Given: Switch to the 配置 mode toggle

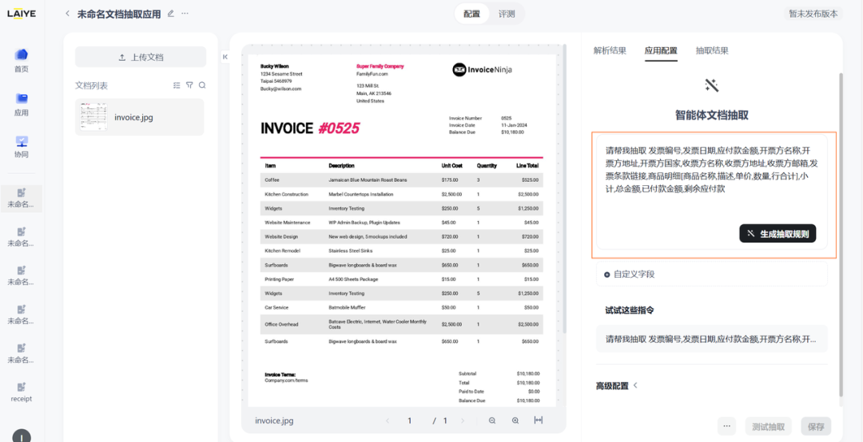Looking at the screenshot, I should coord(471,14).
